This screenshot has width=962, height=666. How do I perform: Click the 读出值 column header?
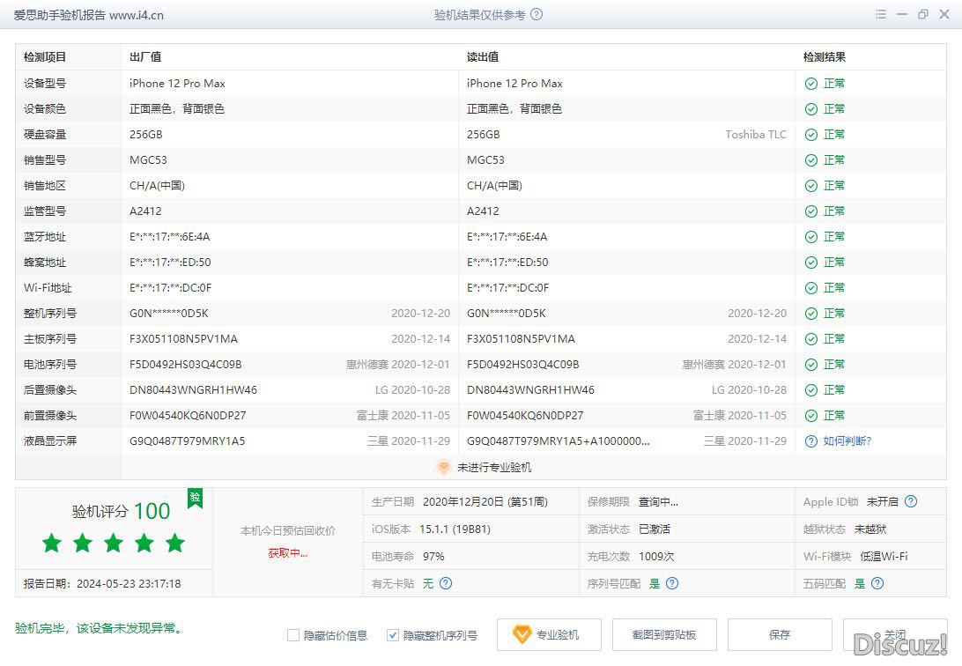point(483,57)
